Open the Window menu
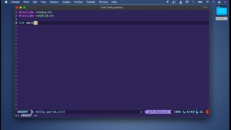231x130 pixels. point(103,2)
